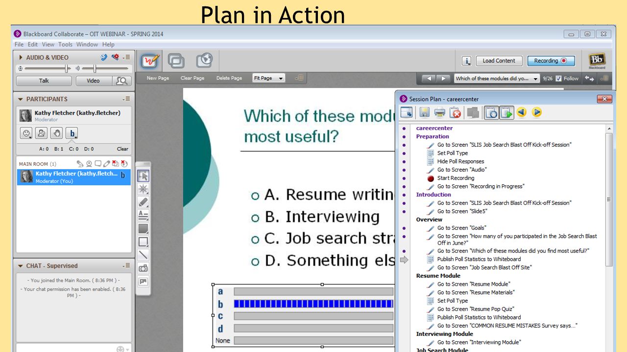Image resolution: width=627 pixels, height=352 pixels.
Task: Toggle microphone permission icon in Main Room header
Action: click(80, 164)
